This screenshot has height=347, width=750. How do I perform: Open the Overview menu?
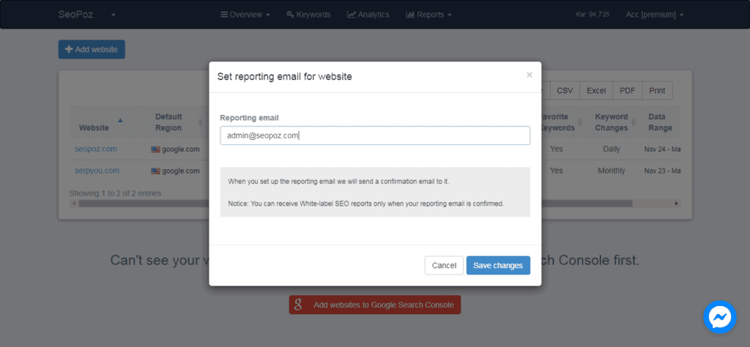tap(245, 15)
